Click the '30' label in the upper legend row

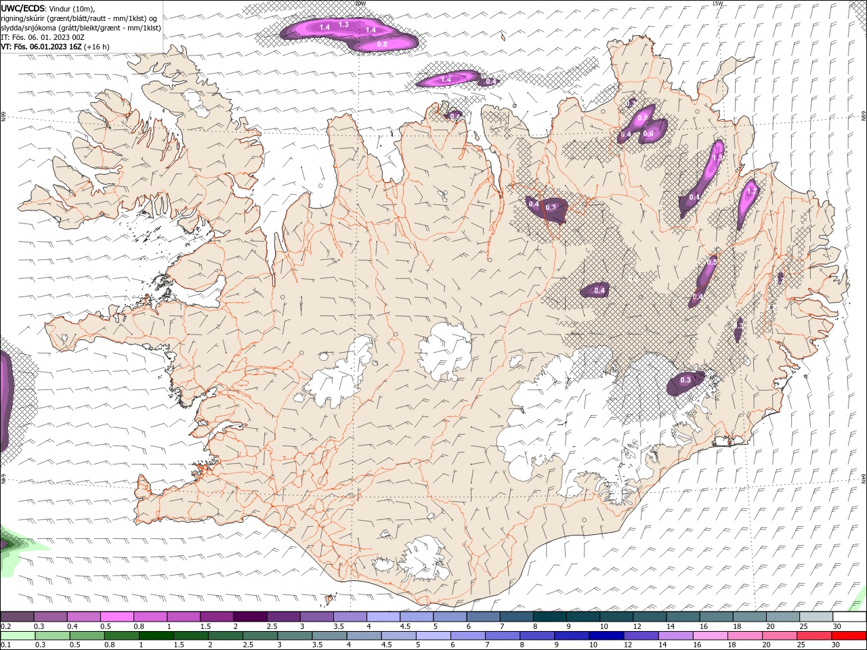click(x=837, y=626)
